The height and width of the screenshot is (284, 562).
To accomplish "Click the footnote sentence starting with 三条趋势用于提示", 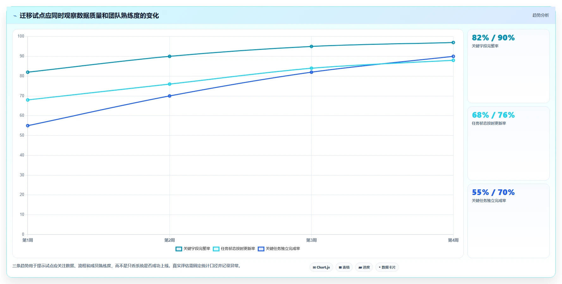I will [127, 266].
